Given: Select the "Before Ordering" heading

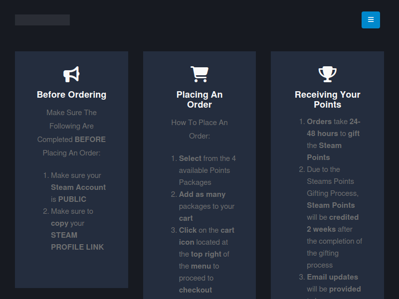Looking at the screenshot, I should [x=71, y=95].
